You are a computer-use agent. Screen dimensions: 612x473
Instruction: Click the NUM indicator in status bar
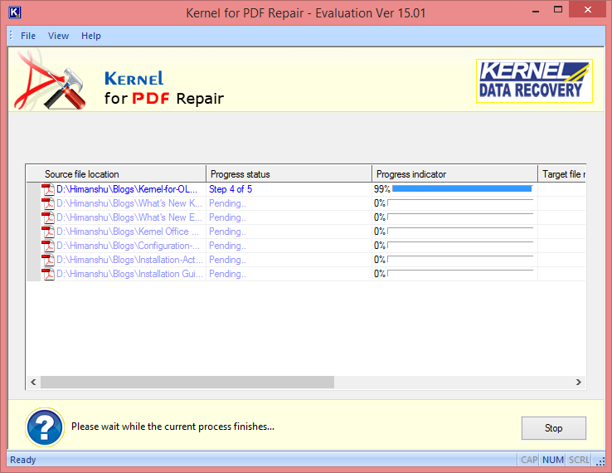[x=552, y=460]
